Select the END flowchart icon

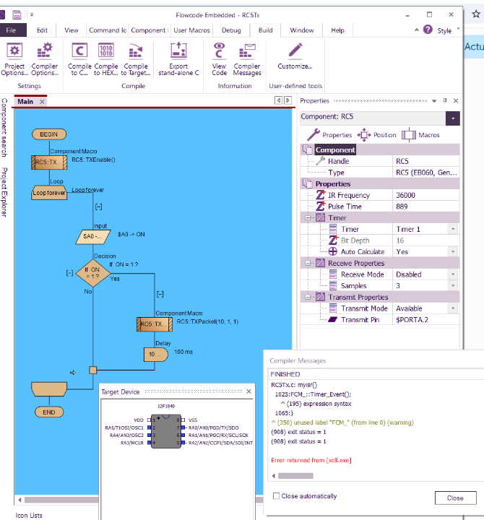49,412
